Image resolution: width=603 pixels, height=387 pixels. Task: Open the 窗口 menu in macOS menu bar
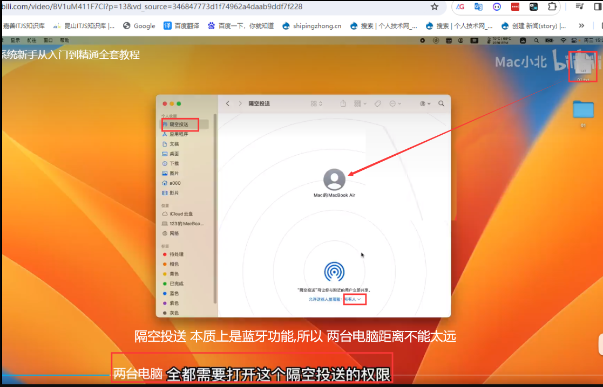48,40
